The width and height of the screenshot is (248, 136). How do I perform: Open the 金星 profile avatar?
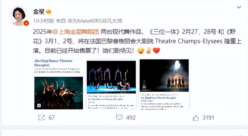tap(19, 16)
